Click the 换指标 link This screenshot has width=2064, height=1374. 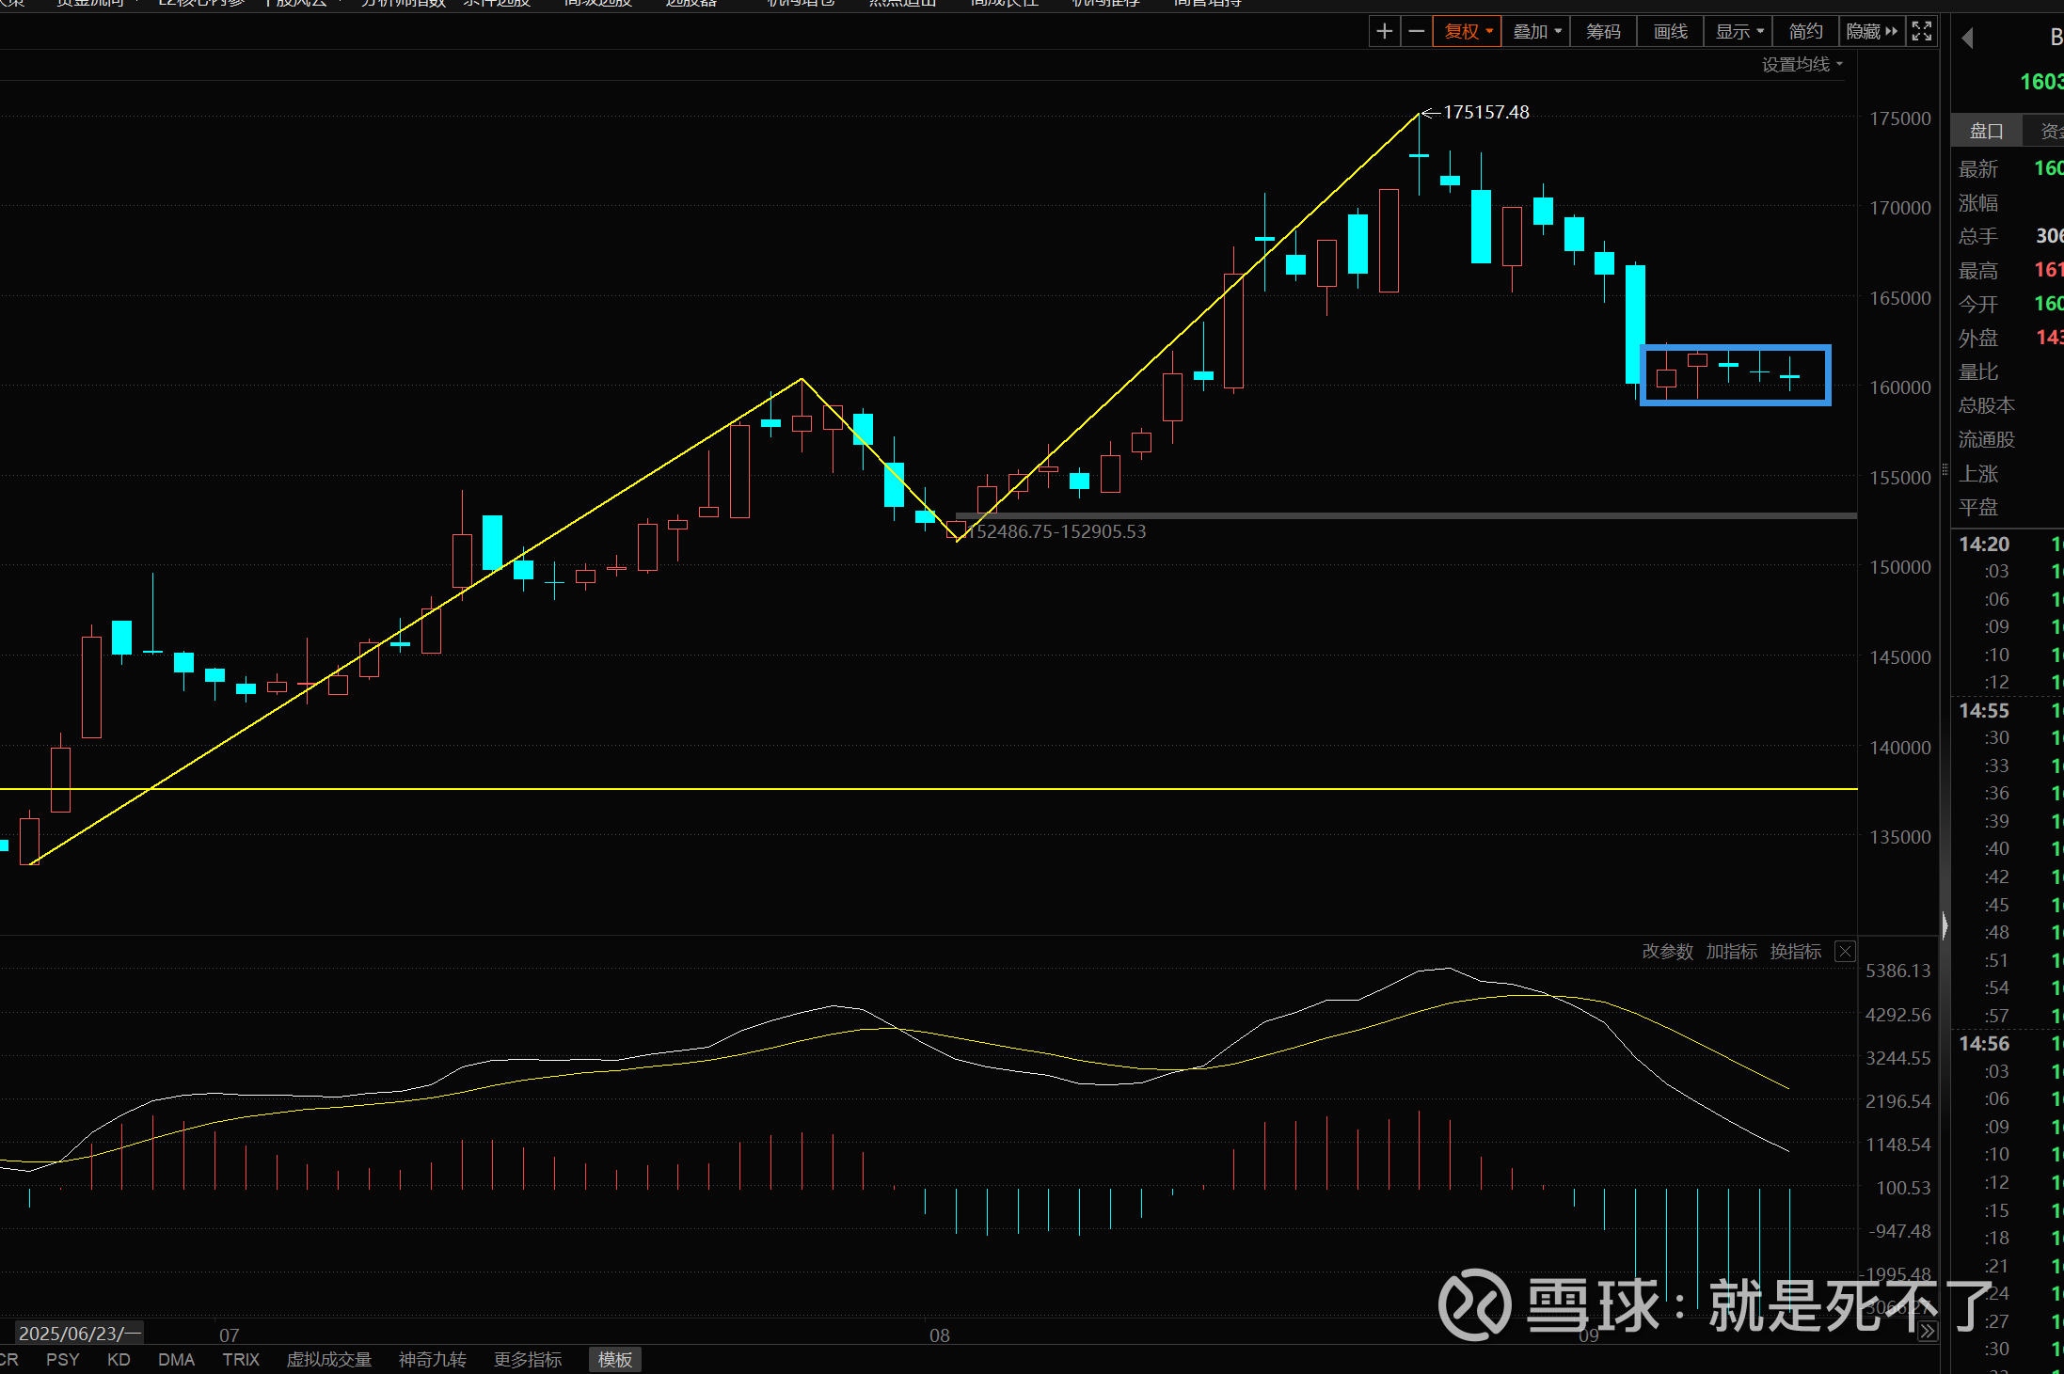coord(1795,952)
